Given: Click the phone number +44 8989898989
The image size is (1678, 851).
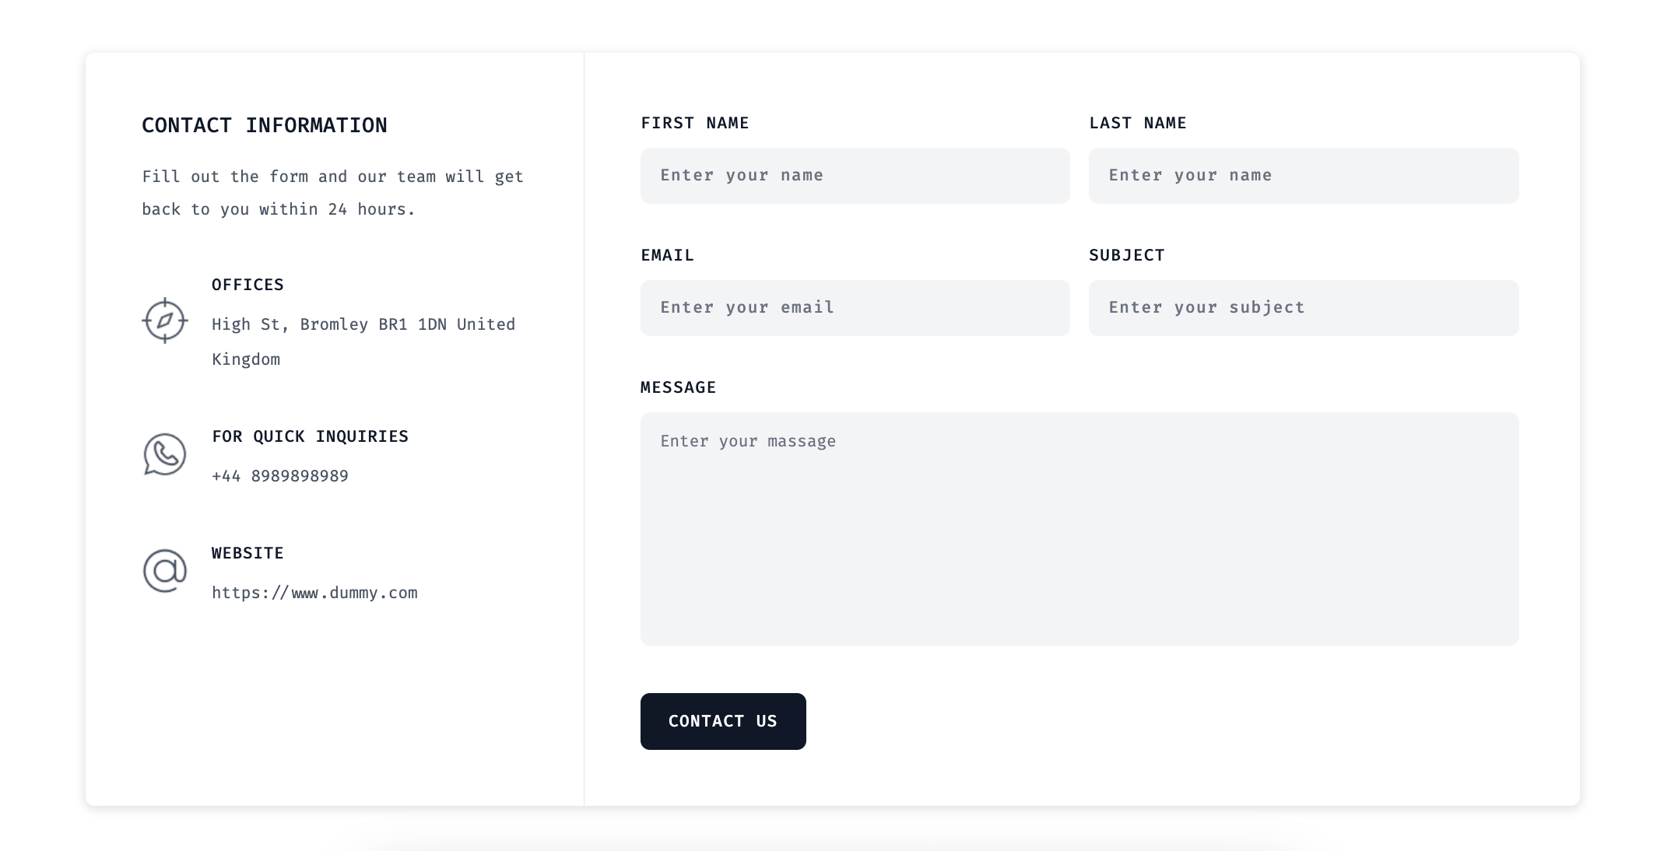Looking at the screenshot, I should pos(280,476).
